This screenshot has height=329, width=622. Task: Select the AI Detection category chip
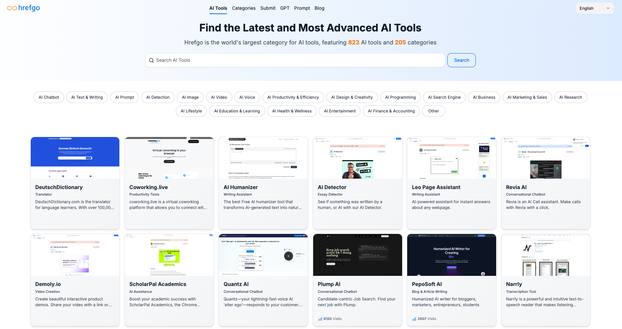pyautogui.click(x=158, y=97)
